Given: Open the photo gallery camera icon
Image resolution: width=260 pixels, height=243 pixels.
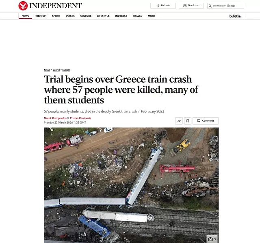Looking at the screenshot, I should coord(210,239).
